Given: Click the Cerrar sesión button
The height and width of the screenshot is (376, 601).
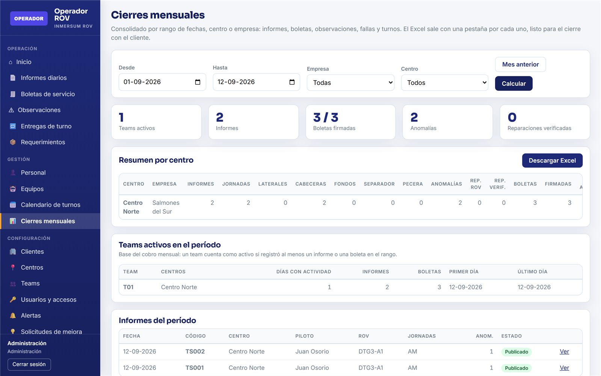Looking at the screenshot, I should pyautogui.click(x=29, y=364).
